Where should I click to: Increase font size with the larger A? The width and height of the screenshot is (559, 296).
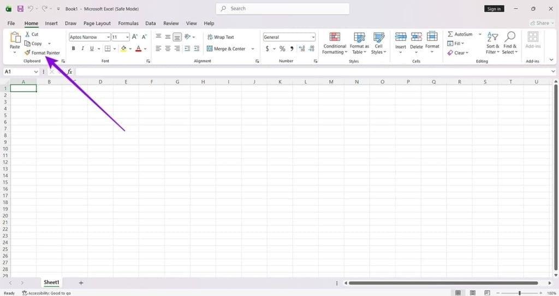coord(135,37)
